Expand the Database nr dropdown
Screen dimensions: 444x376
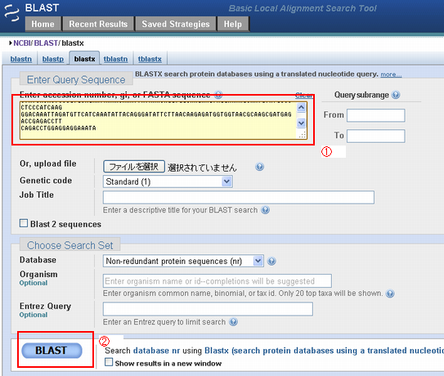point(183,261)
